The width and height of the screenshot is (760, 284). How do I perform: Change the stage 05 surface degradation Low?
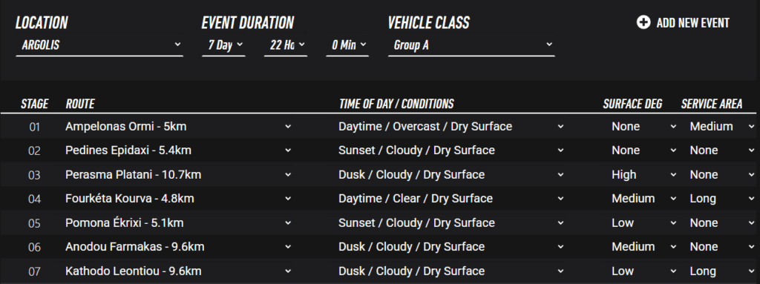(x=643, y=223)
